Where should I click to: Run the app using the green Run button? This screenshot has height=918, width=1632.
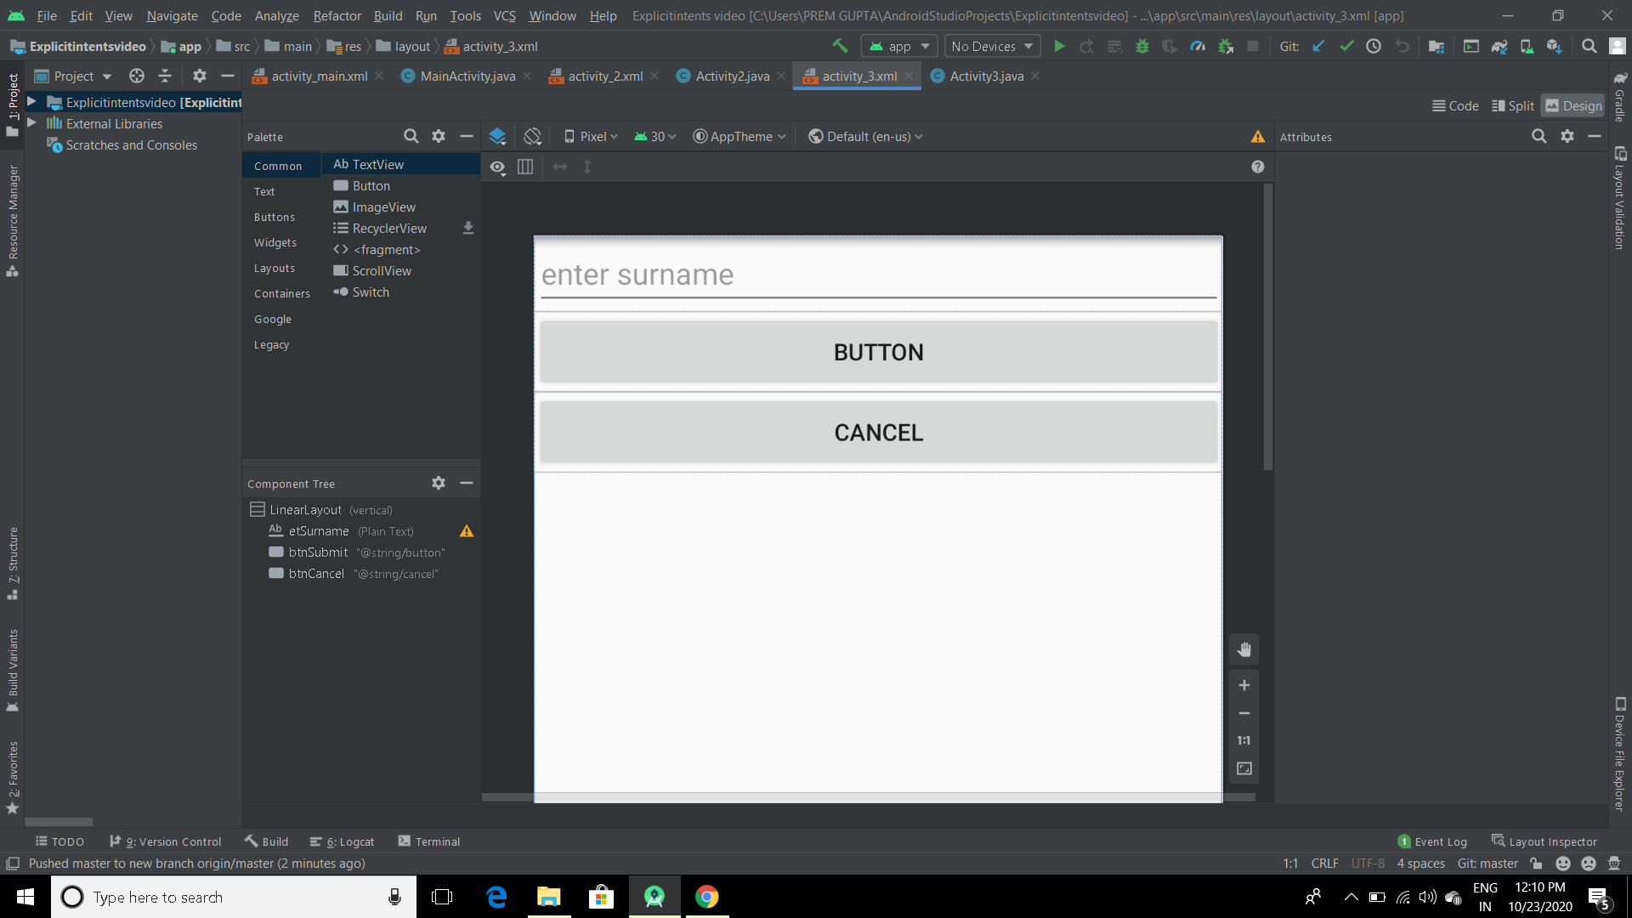tap(1059, 46)
